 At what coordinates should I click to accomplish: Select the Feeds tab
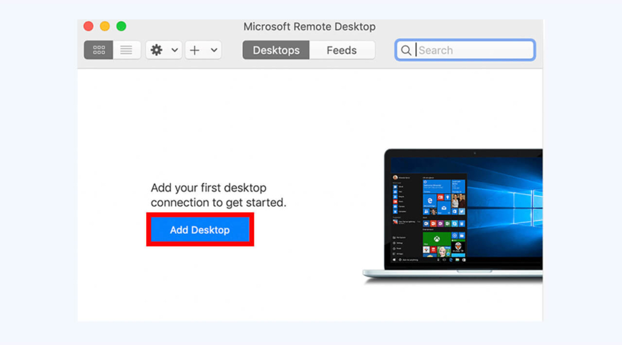pos(341,50)
